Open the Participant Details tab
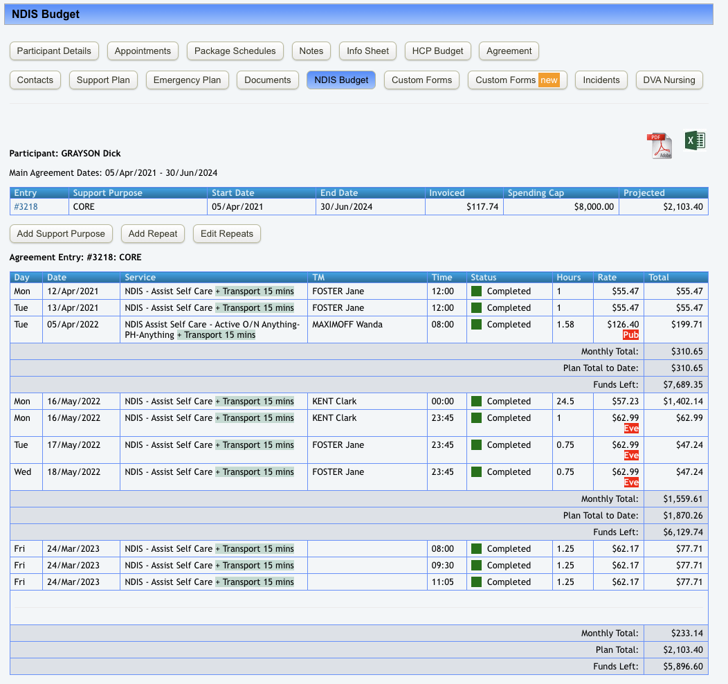Screen dimensions: 728x684 (54, 51)
